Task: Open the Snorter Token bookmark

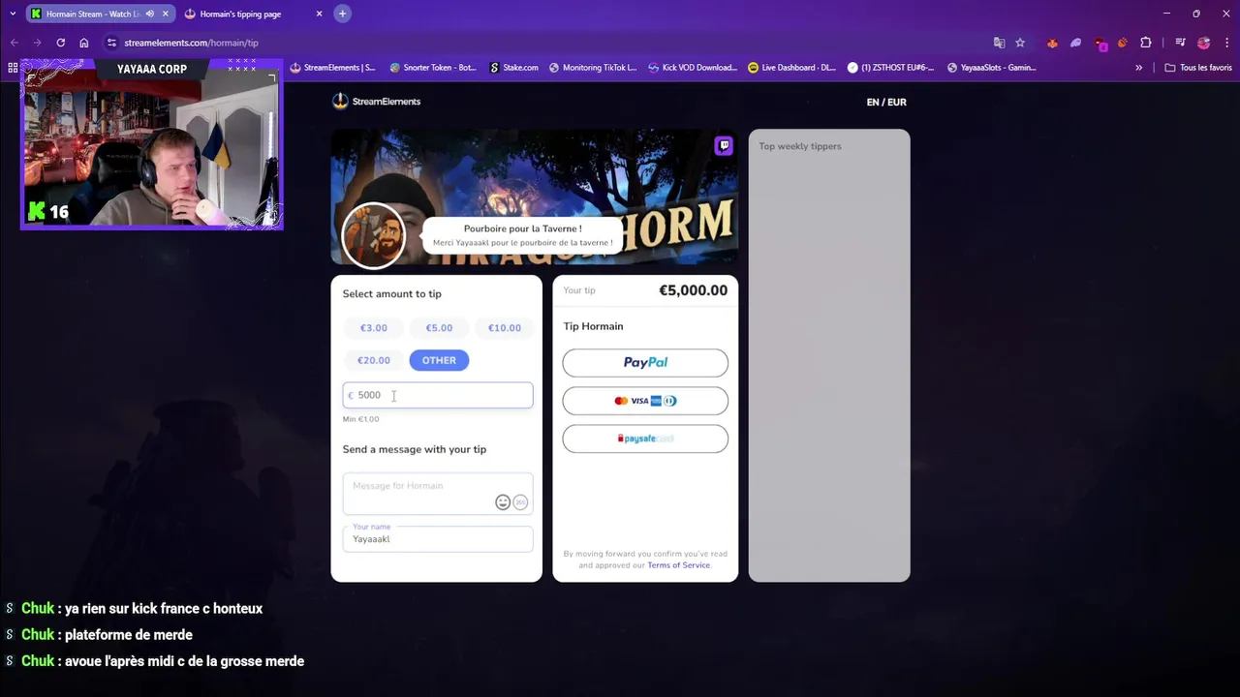Action: pos(433,68)
